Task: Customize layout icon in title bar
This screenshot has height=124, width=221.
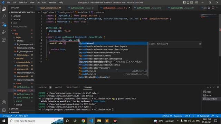Action: [196, 2]
